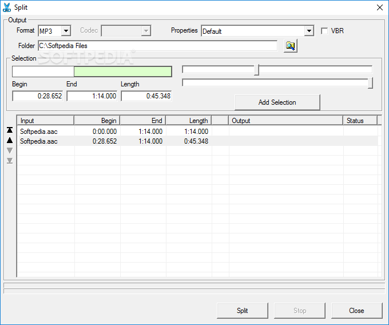
Task: Open the Properties Default dropdown
Action: point(309,31)
